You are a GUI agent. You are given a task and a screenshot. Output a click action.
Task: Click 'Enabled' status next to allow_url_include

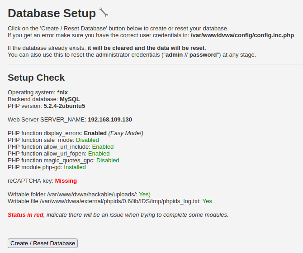click(x=103, y=146)
